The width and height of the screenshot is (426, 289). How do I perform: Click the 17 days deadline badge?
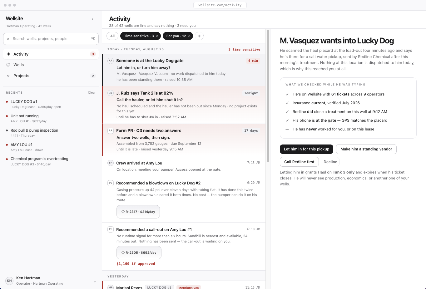(251, 131)
